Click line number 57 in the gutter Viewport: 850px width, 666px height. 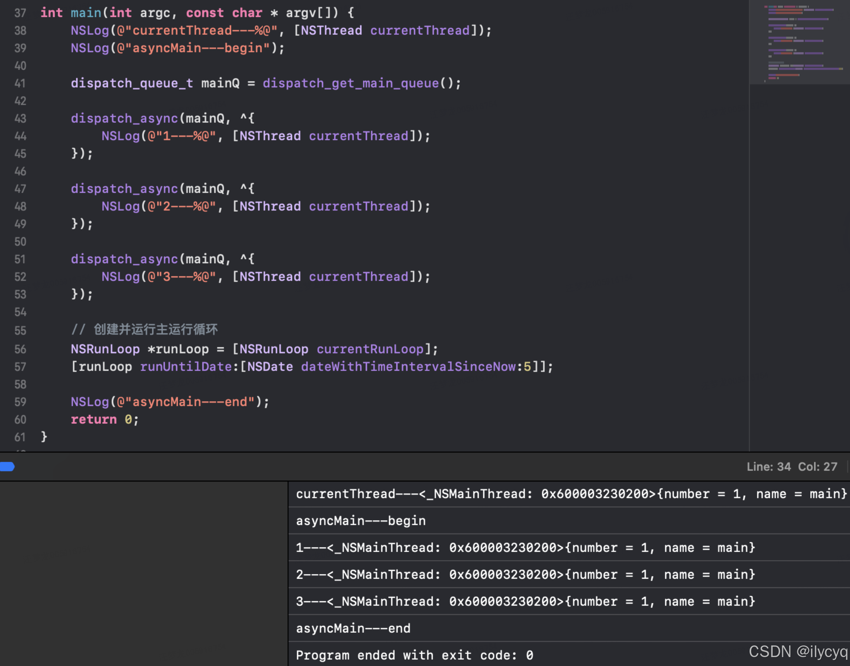click(20, 367)
